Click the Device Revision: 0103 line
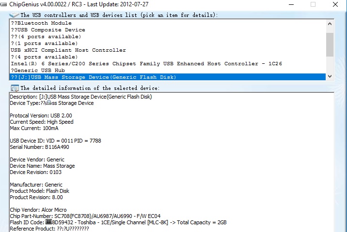This screenshot has width=347, height=232. (x=36, y=172)
